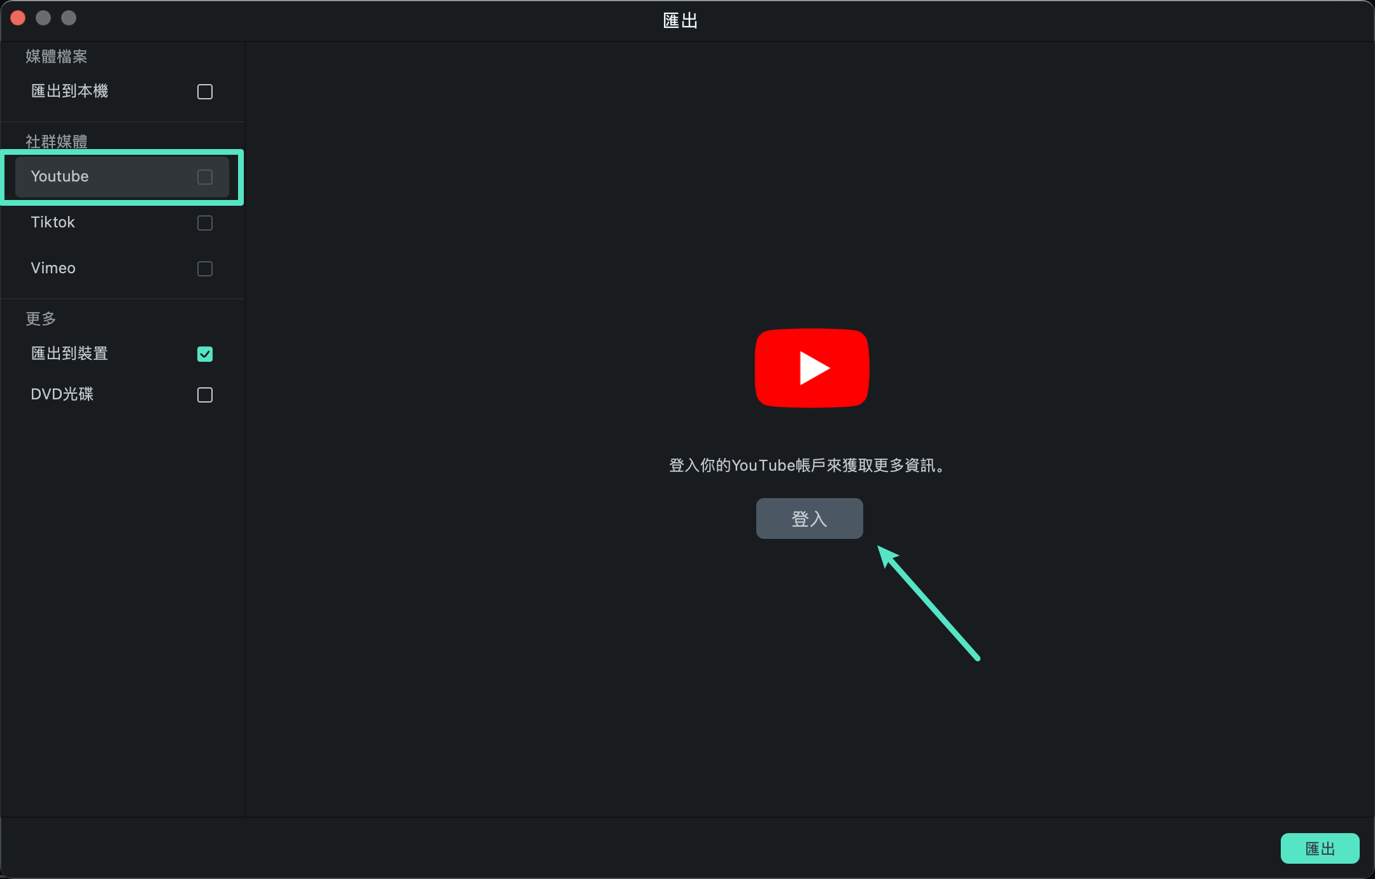Image resolution: width=1375 pixels, height=879 pixels.
Task: Check the Tiktok export checkbox
Action: pyautogui.click(x=205, y=223)
